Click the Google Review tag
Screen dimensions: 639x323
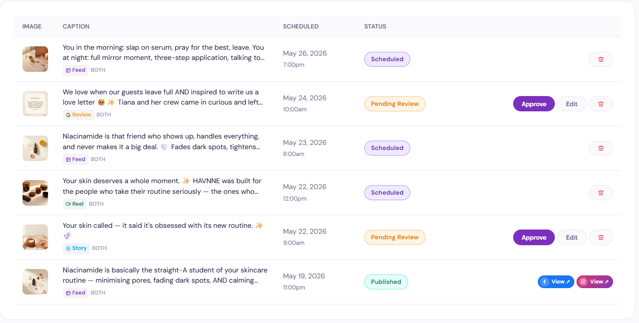[79, 115]
